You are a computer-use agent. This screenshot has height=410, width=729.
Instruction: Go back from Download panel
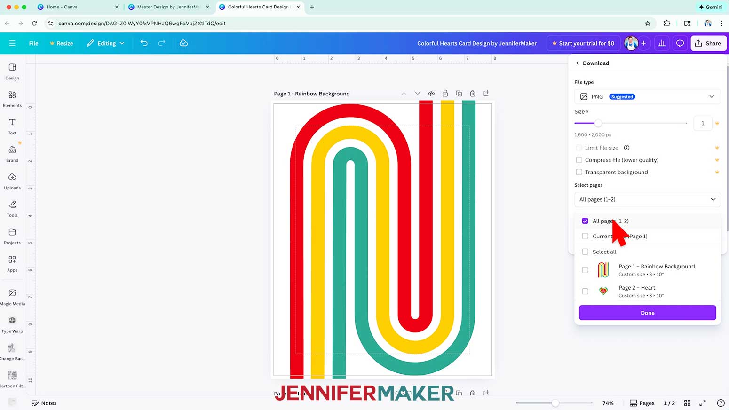coord(578,63)
